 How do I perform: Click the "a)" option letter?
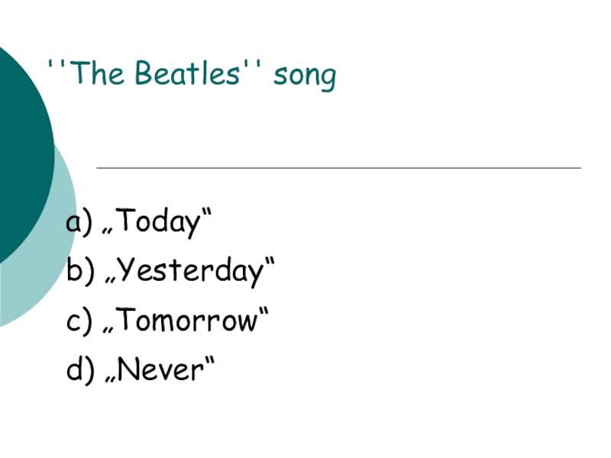[x=79, y=222]
